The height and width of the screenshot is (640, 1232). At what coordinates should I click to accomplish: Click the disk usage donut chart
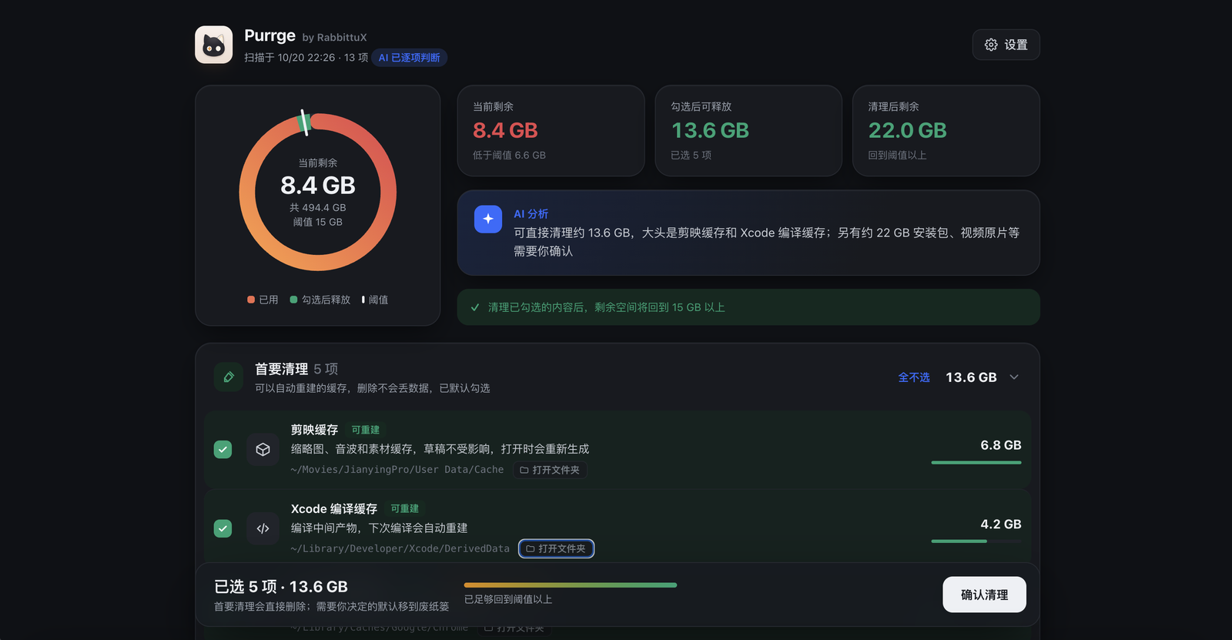[318, 192]
